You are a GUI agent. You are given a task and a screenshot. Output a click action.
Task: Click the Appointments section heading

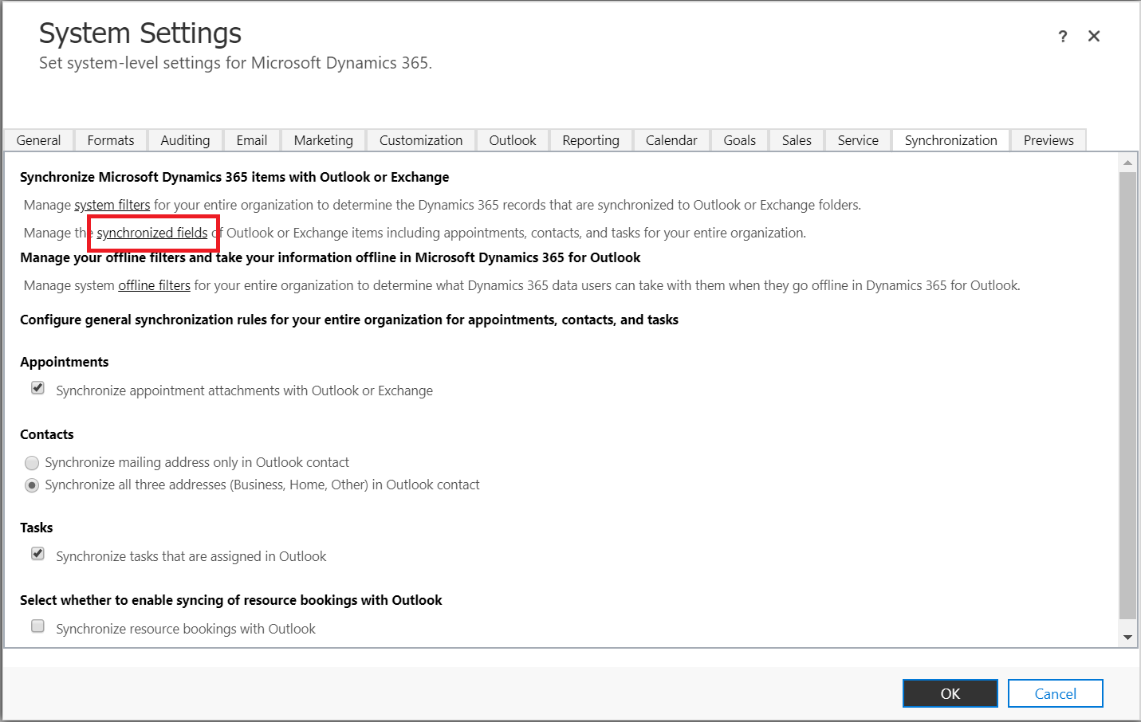tap(65, 362)
